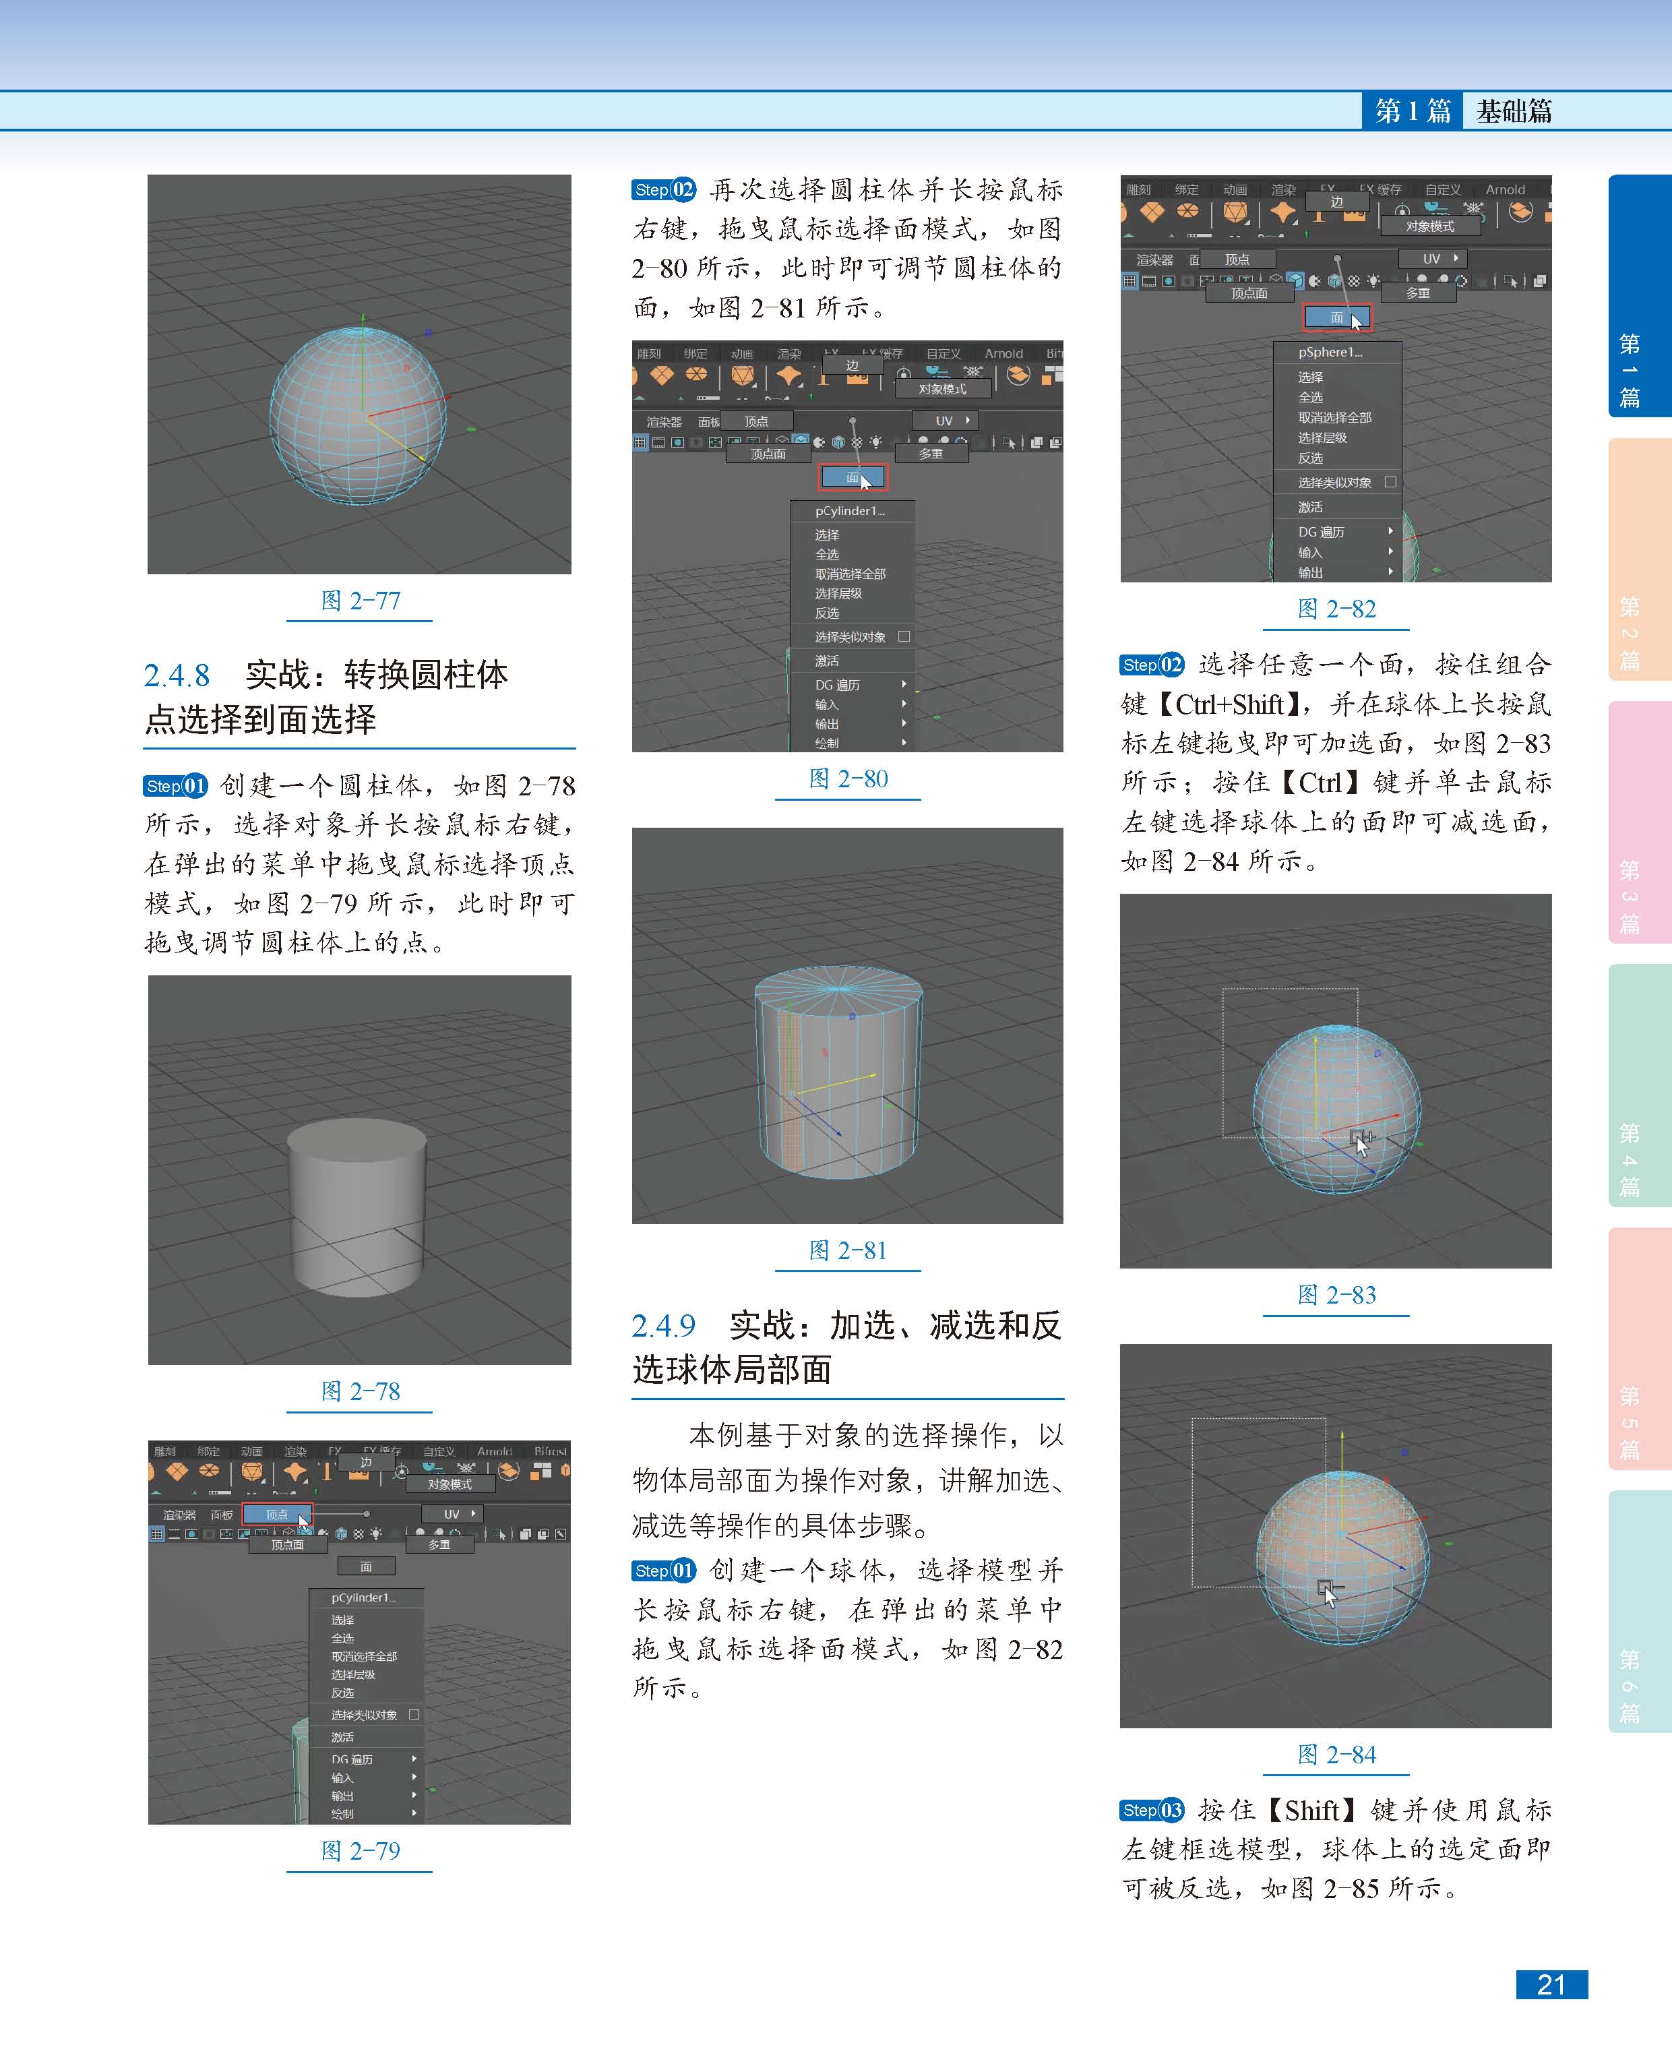Toggle the viewport grid icon in Figure 2-82

(x=1129, y=281)
